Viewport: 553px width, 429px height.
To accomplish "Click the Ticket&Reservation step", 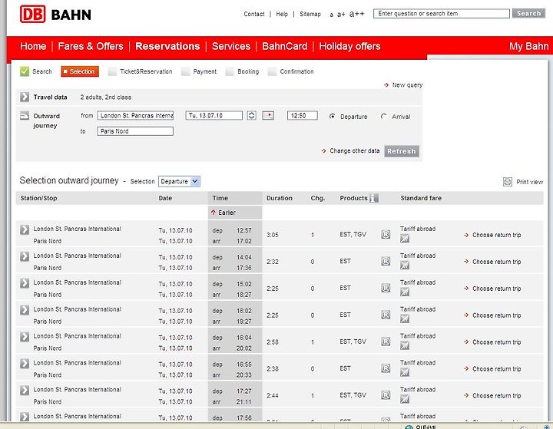I will point(141,71).
